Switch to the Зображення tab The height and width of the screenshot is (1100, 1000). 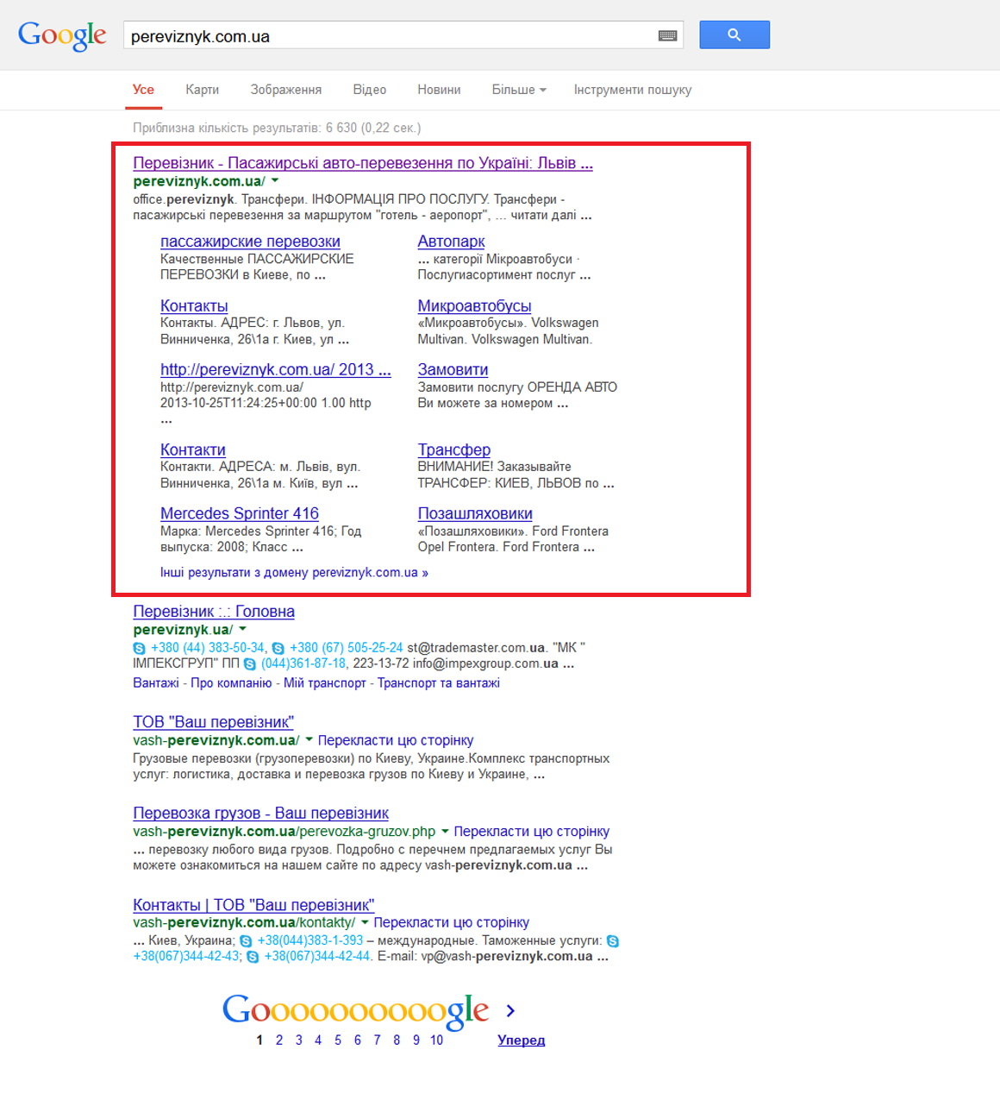[286, 90]
